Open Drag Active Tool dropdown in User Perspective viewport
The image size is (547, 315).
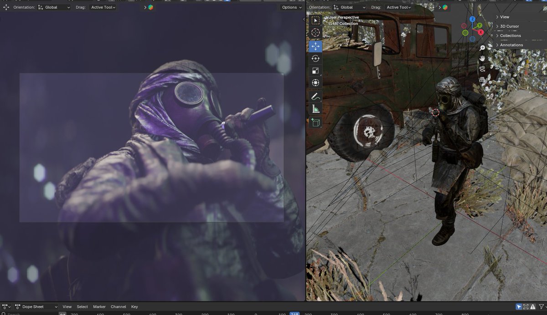pyautogui.click(x=398, y=7)
